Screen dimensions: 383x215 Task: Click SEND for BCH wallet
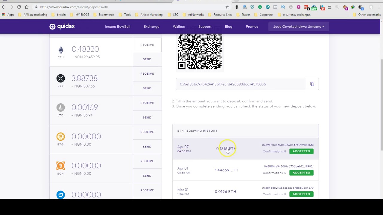click(147, 176)
